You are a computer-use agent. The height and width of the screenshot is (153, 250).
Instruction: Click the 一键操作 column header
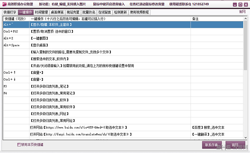(x=110, y=19)
